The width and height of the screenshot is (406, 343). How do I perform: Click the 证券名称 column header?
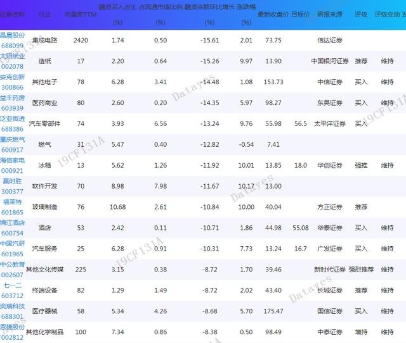(13, 14)
